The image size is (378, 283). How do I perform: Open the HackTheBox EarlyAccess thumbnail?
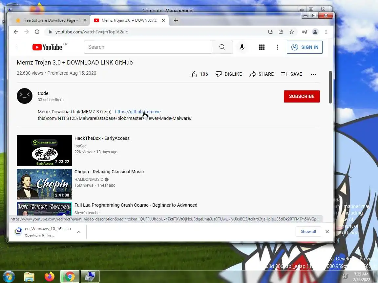pyautogui.click(x=44, y=151)
